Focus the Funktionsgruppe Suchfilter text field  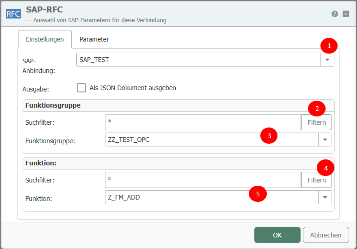[203, 122]
